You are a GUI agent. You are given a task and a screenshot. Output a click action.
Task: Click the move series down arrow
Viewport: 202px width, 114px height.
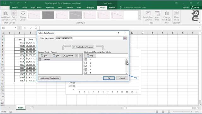point(80,56)
